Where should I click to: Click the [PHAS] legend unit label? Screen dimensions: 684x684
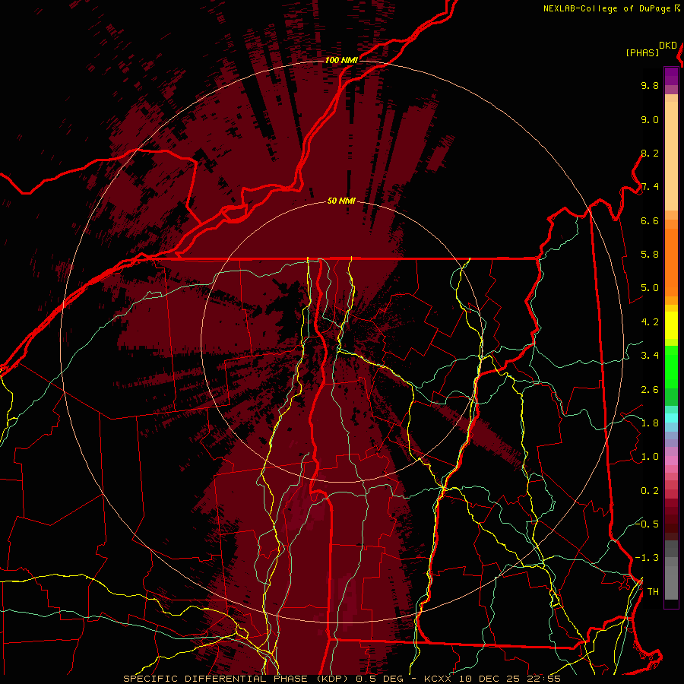[x=642, y=52]
